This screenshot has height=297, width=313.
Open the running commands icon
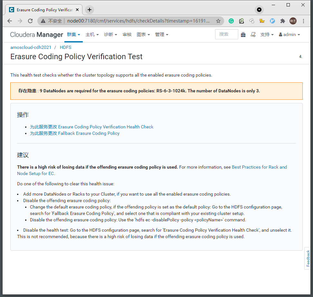tap(253, 34)
